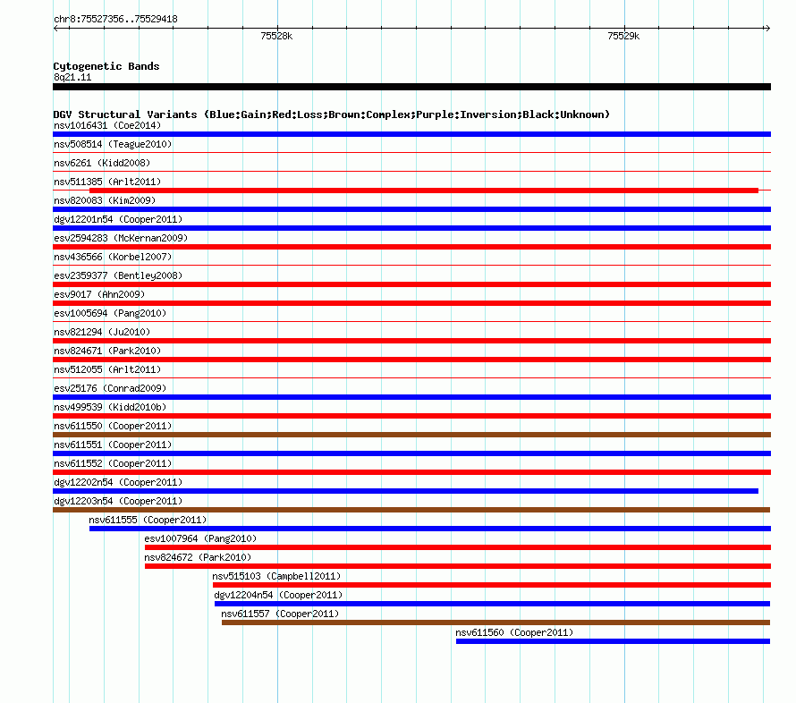
Task: Click the red bar under nsv824672
Action: pos(458,566)
